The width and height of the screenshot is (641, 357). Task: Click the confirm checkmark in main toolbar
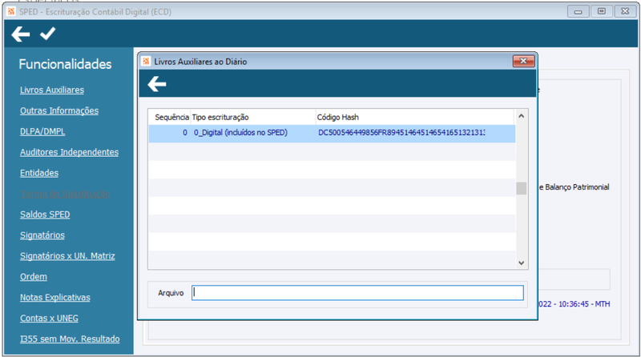click(x=47, y=34)
